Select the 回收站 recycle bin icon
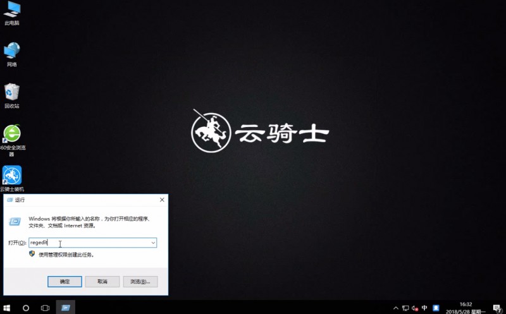The width and height of the screenshot is (506, 314). (x=12, y=96)
